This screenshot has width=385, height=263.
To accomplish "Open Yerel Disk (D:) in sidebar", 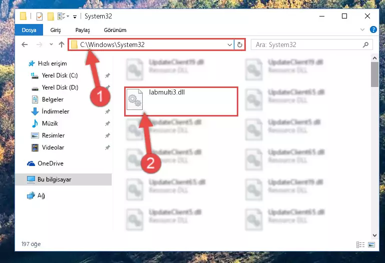I will click(x=60, y=87).
